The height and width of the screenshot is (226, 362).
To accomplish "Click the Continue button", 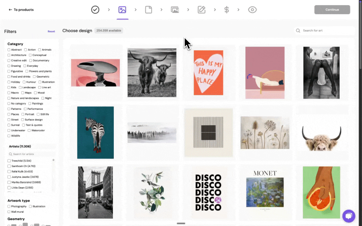I will click(332, 10).
